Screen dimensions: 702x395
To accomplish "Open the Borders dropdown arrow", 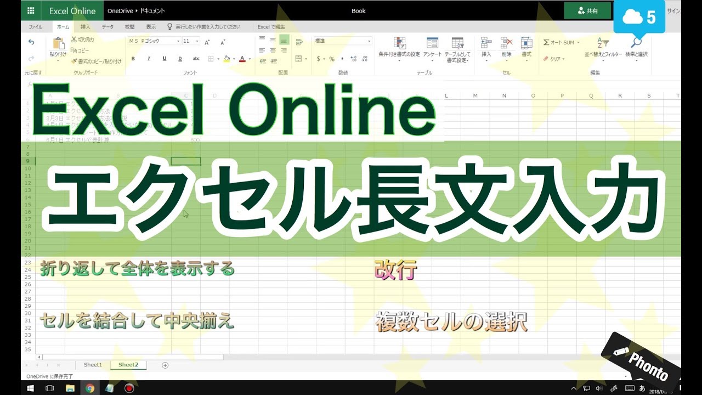I will pyautogui.click(x=218, y=59).
